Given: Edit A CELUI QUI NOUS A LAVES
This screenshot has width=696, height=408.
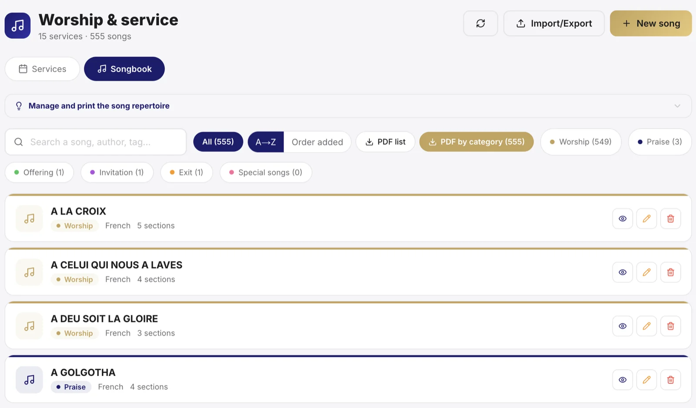Looking at the screenshot, I should pyautogui.click(x=646, y=272).
